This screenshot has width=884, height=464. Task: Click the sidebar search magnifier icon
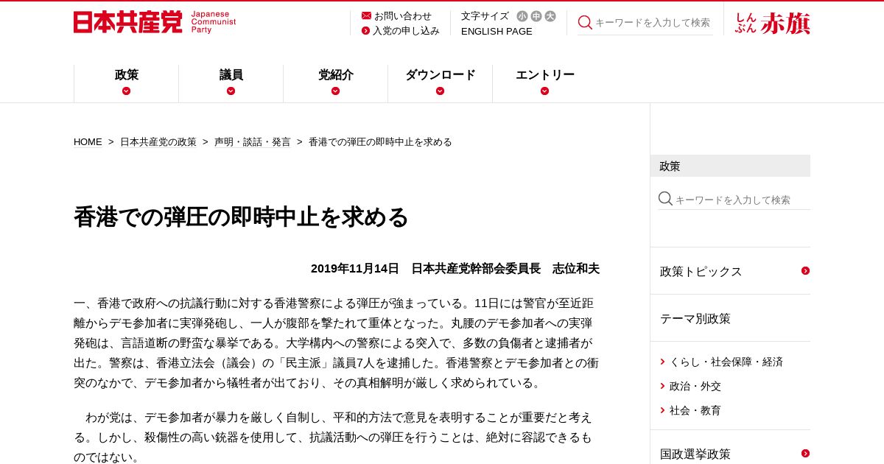pos(665,199)
